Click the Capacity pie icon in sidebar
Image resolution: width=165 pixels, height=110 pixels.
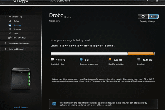10,25
